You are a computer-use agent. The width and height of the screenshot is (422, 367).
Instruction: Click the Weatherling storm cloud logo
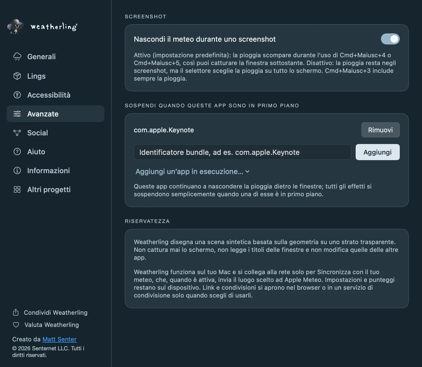pos(16,27)
